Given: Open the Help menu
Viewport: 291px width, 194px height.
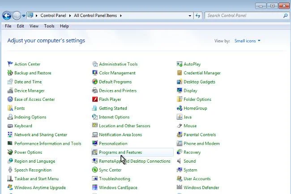Looking at the screenshot, I should point(64,26).
